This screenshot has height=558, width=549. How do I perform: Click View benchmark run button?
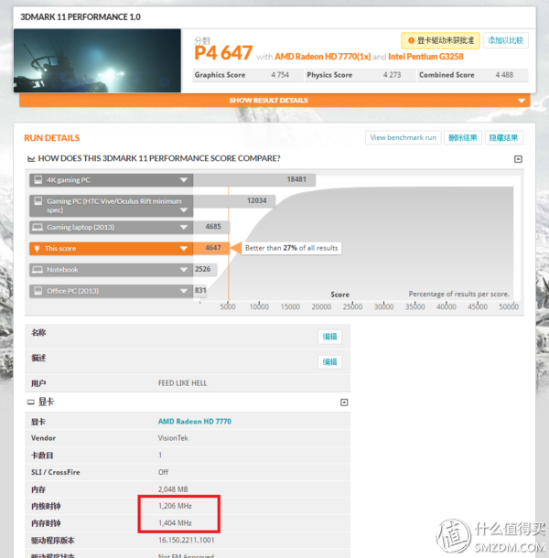403,138
